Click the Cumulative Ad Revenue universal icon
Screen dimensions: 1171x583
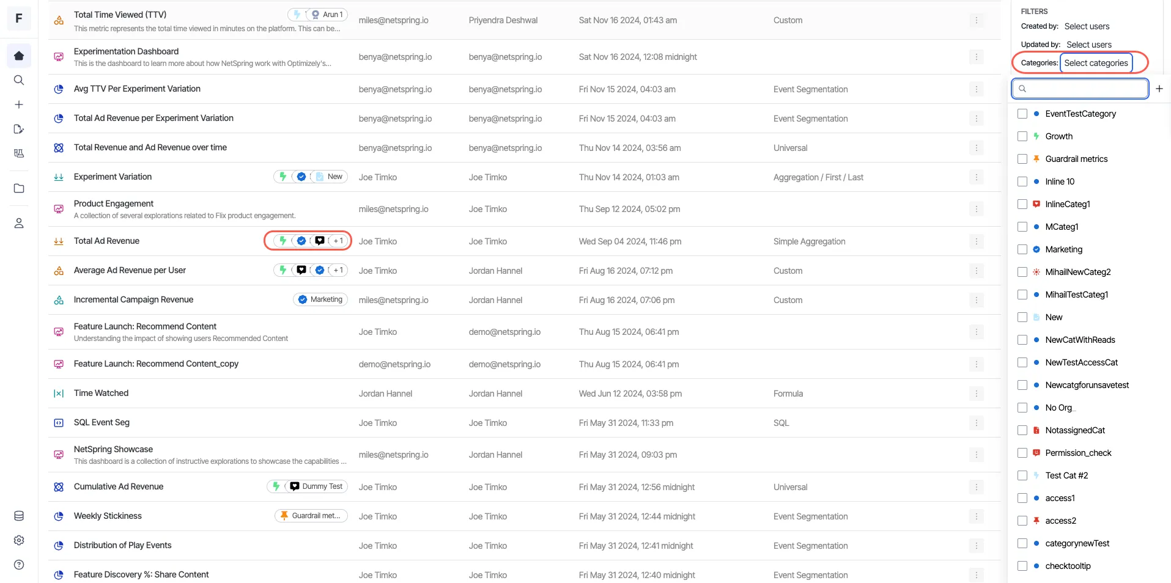[x=59, y=487]
